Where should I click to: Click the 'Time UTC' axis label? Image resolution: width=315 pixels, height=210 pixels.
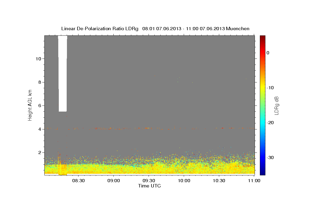point(149,186)
